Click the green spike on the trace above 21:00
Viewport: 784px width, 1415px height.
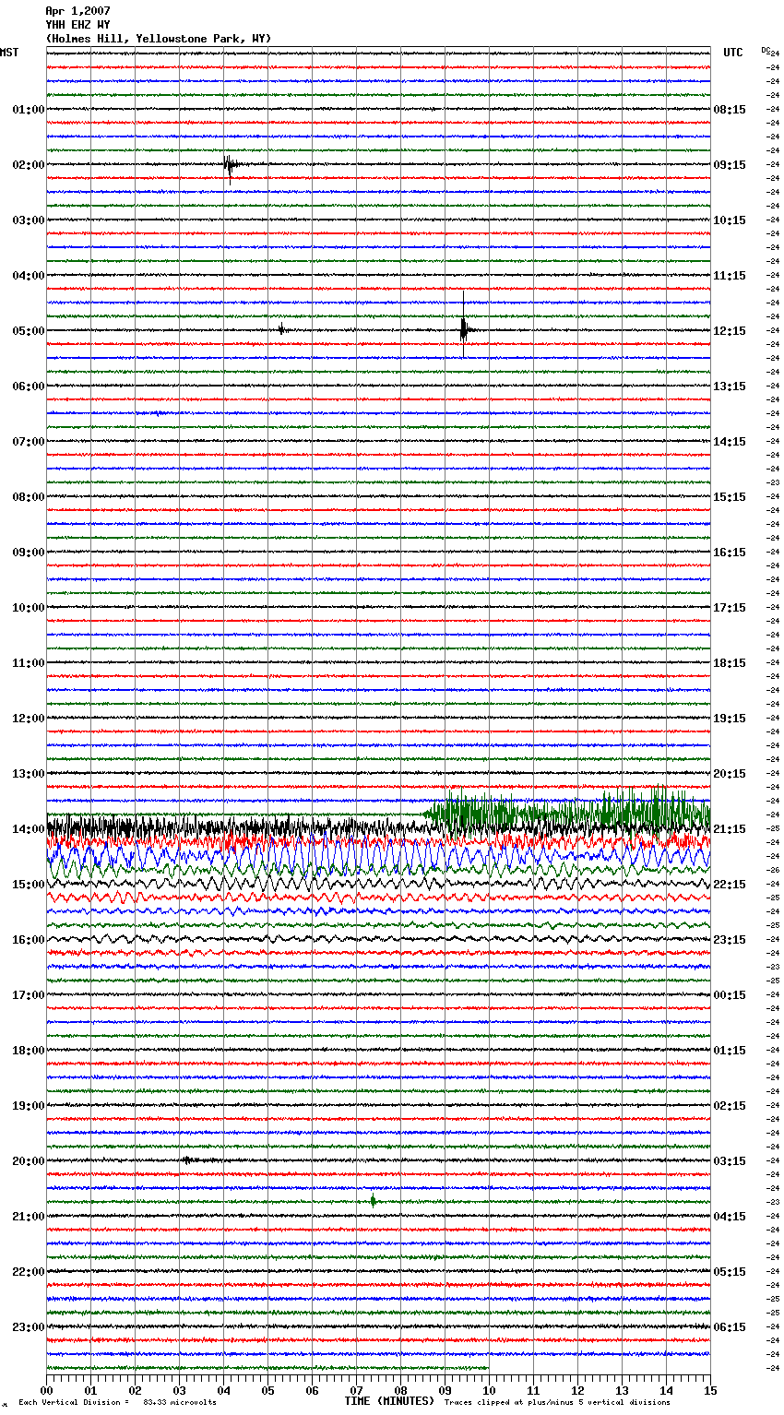click(x=373, y=1201)
